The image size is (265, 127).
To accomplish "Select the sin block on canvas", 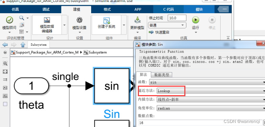I will point(112,86).
